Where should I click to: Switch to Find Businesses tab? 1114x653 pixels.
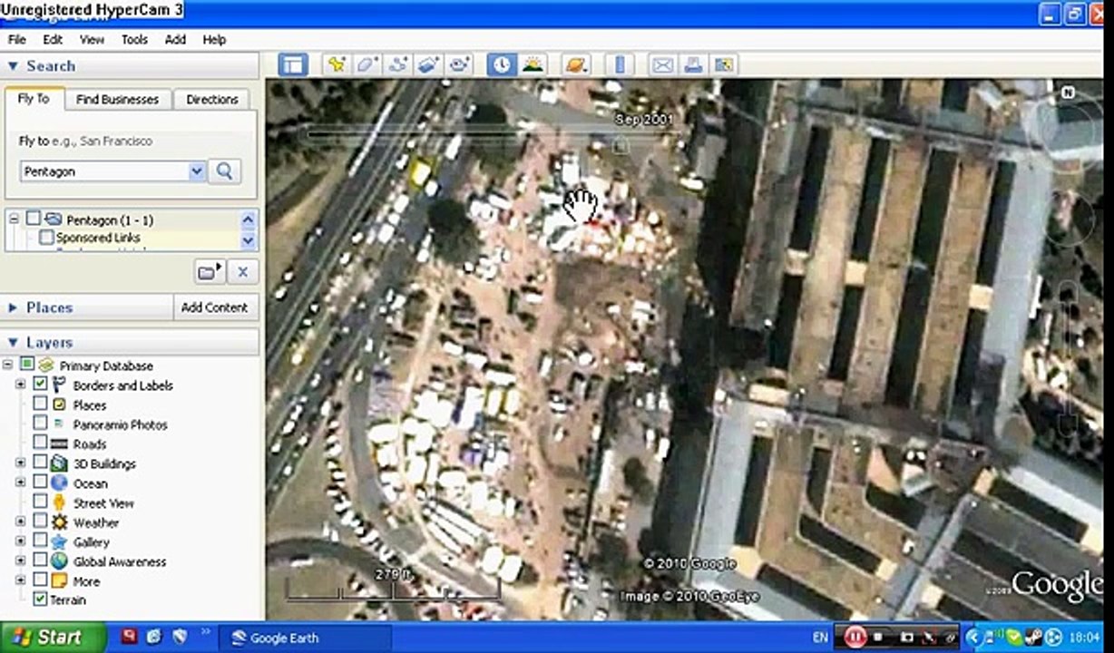pyautogui.click(x=117, y=99)
